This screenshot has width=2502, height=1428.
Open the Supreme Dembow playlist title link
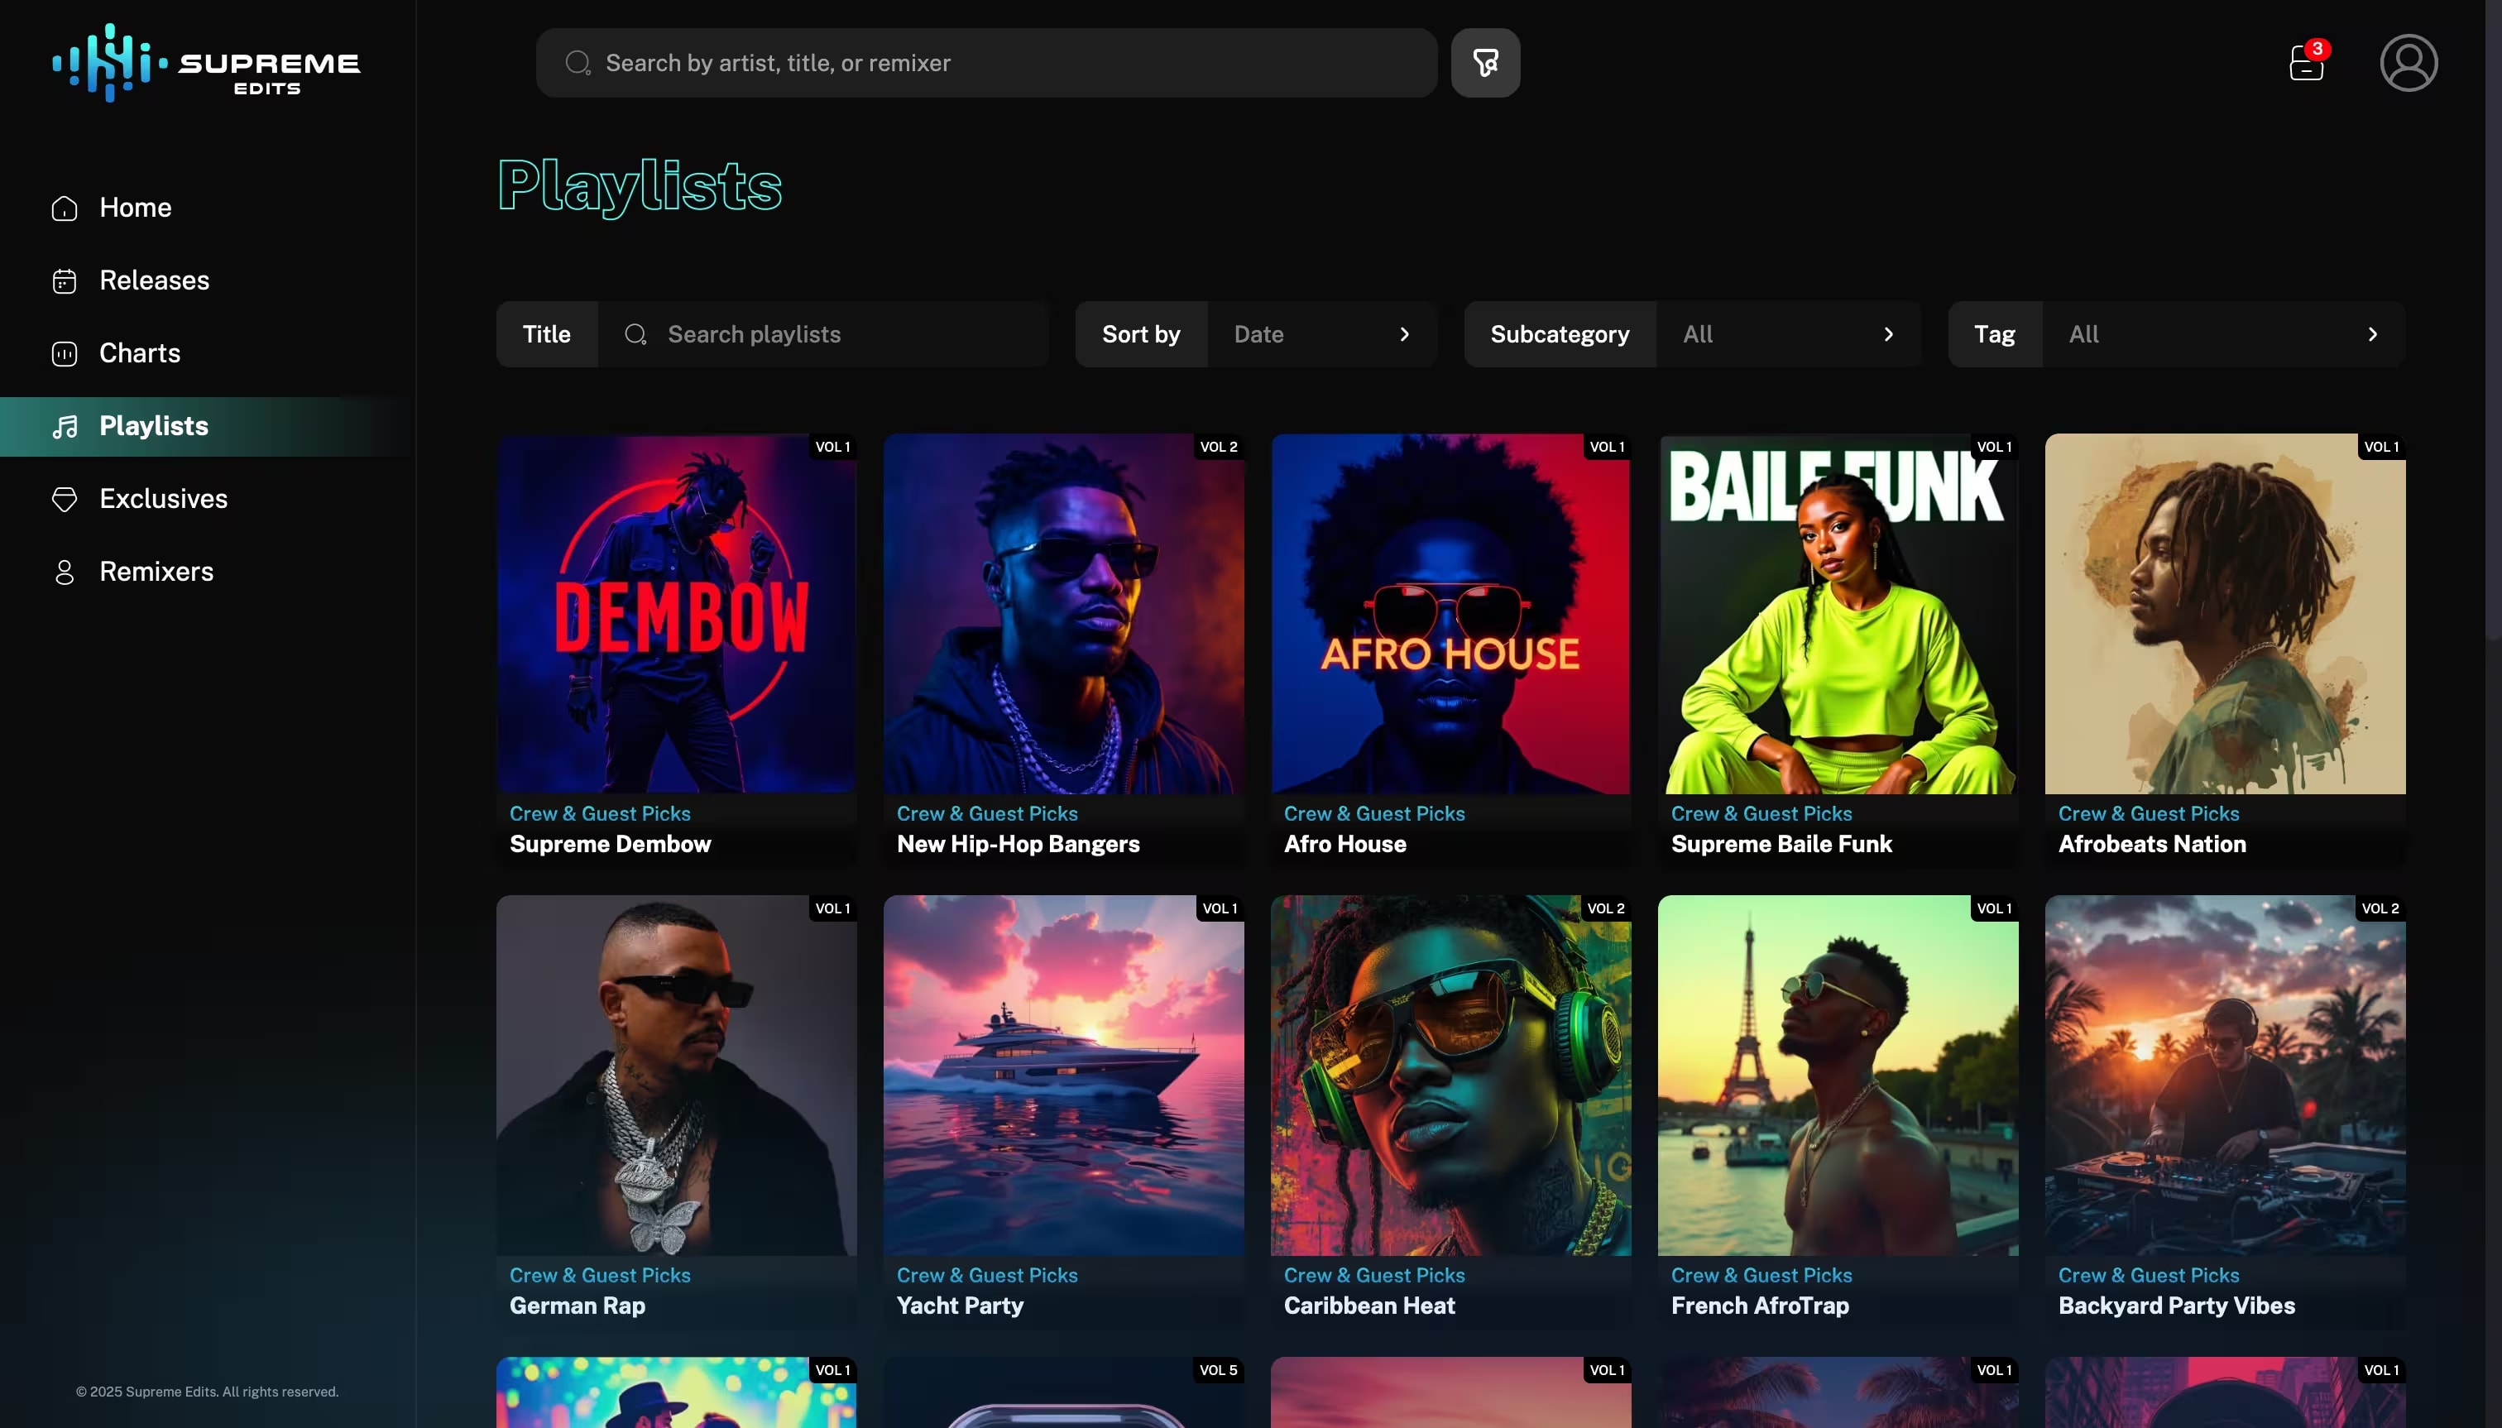(610, 843)
